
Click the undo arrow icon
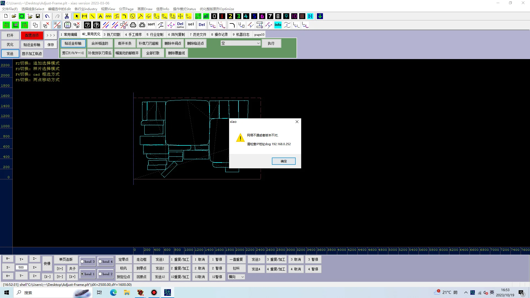(x=47, y=16)
